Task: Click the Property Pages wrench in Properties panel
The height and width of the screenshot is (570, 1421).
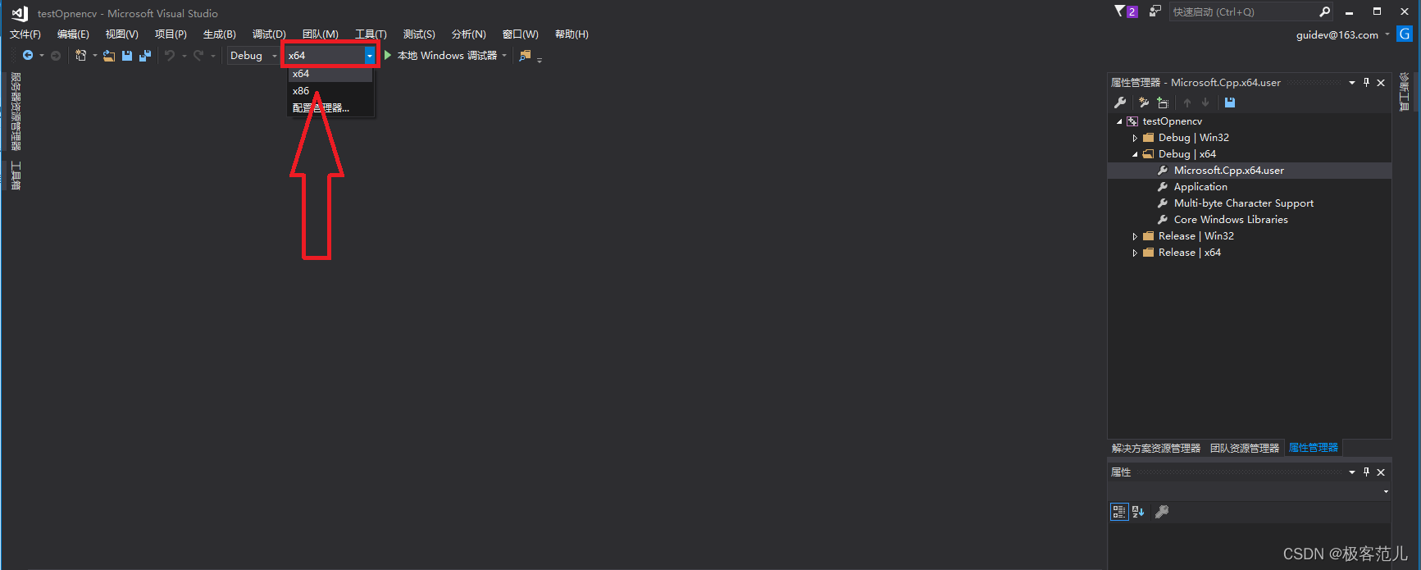Action: (x=1162, y=512)
